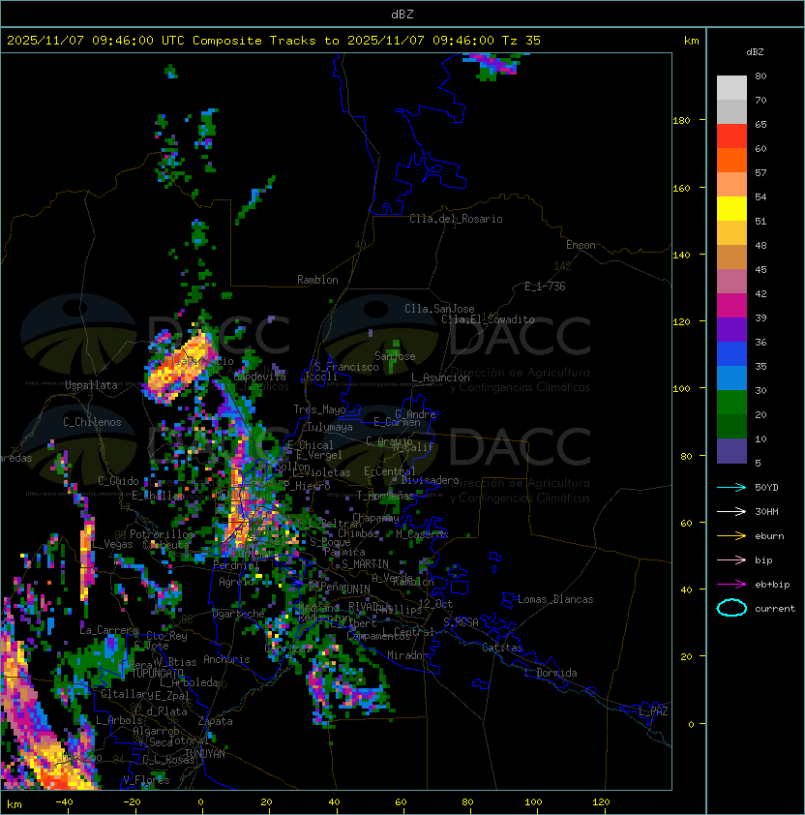Click the Ugarteche map label
Screen dimensions: 805x815
click(x=239, y=614)
